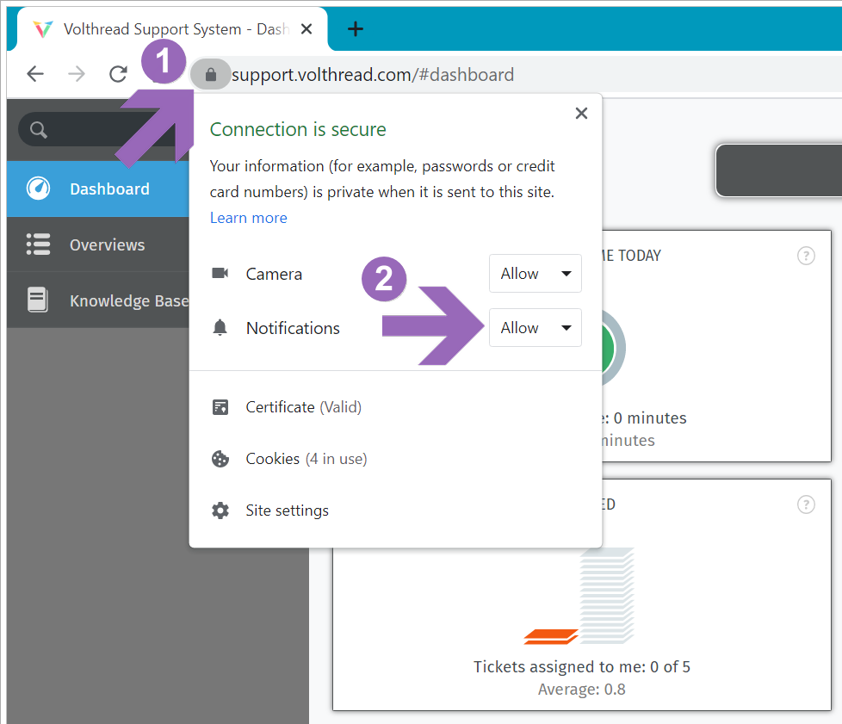
Task: Click the browser forward arrow
Action: pos(77,74)
